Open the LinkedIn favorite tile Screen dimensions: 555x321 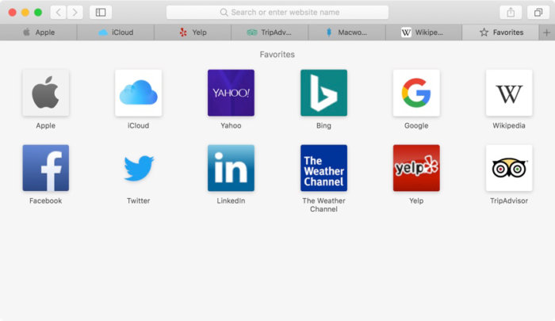[231, 168]
